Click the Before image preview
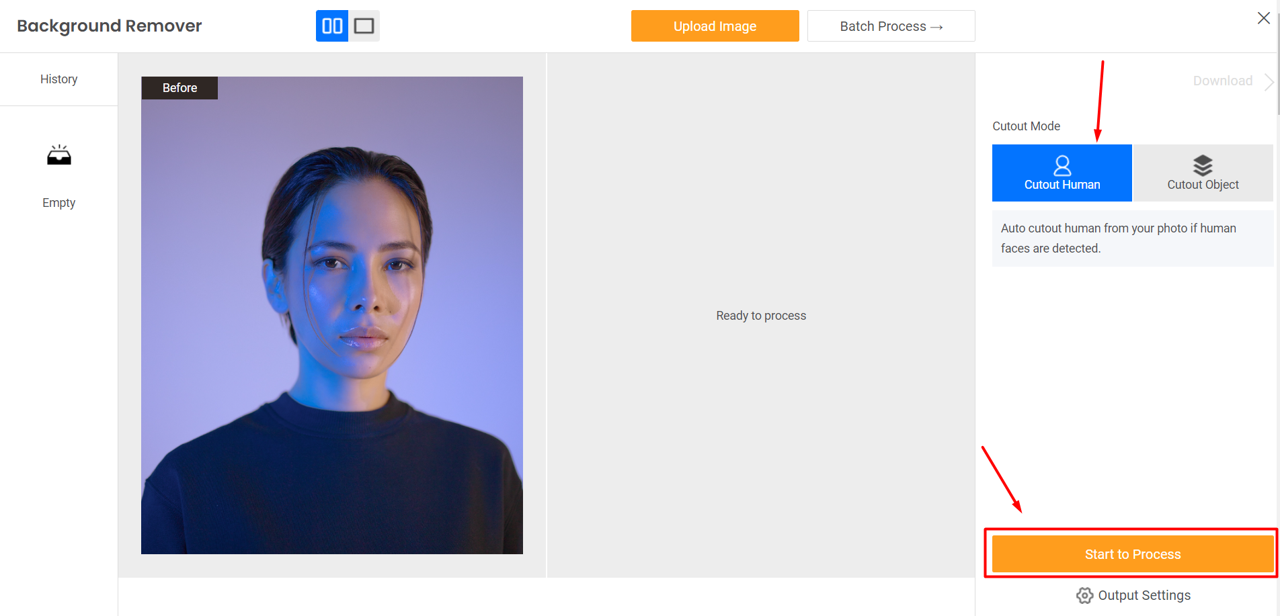The width and height of the screenshot is (1280, 616). coord(332,315)
